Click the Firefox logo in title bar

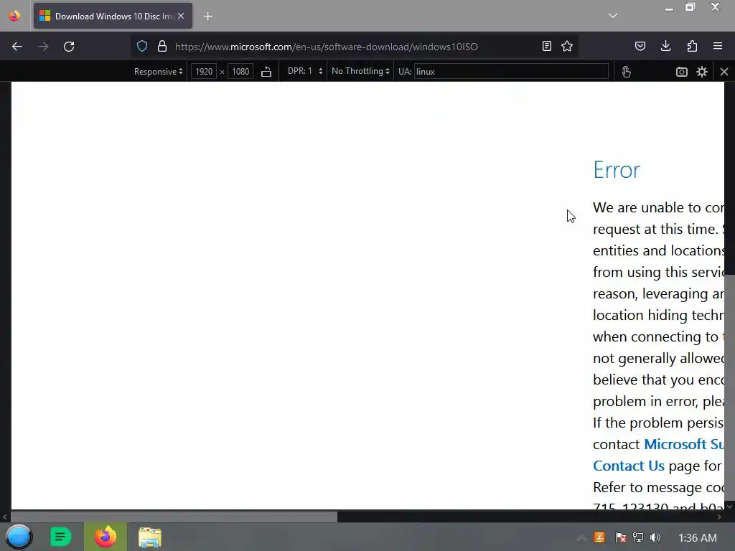click(14, 16)
